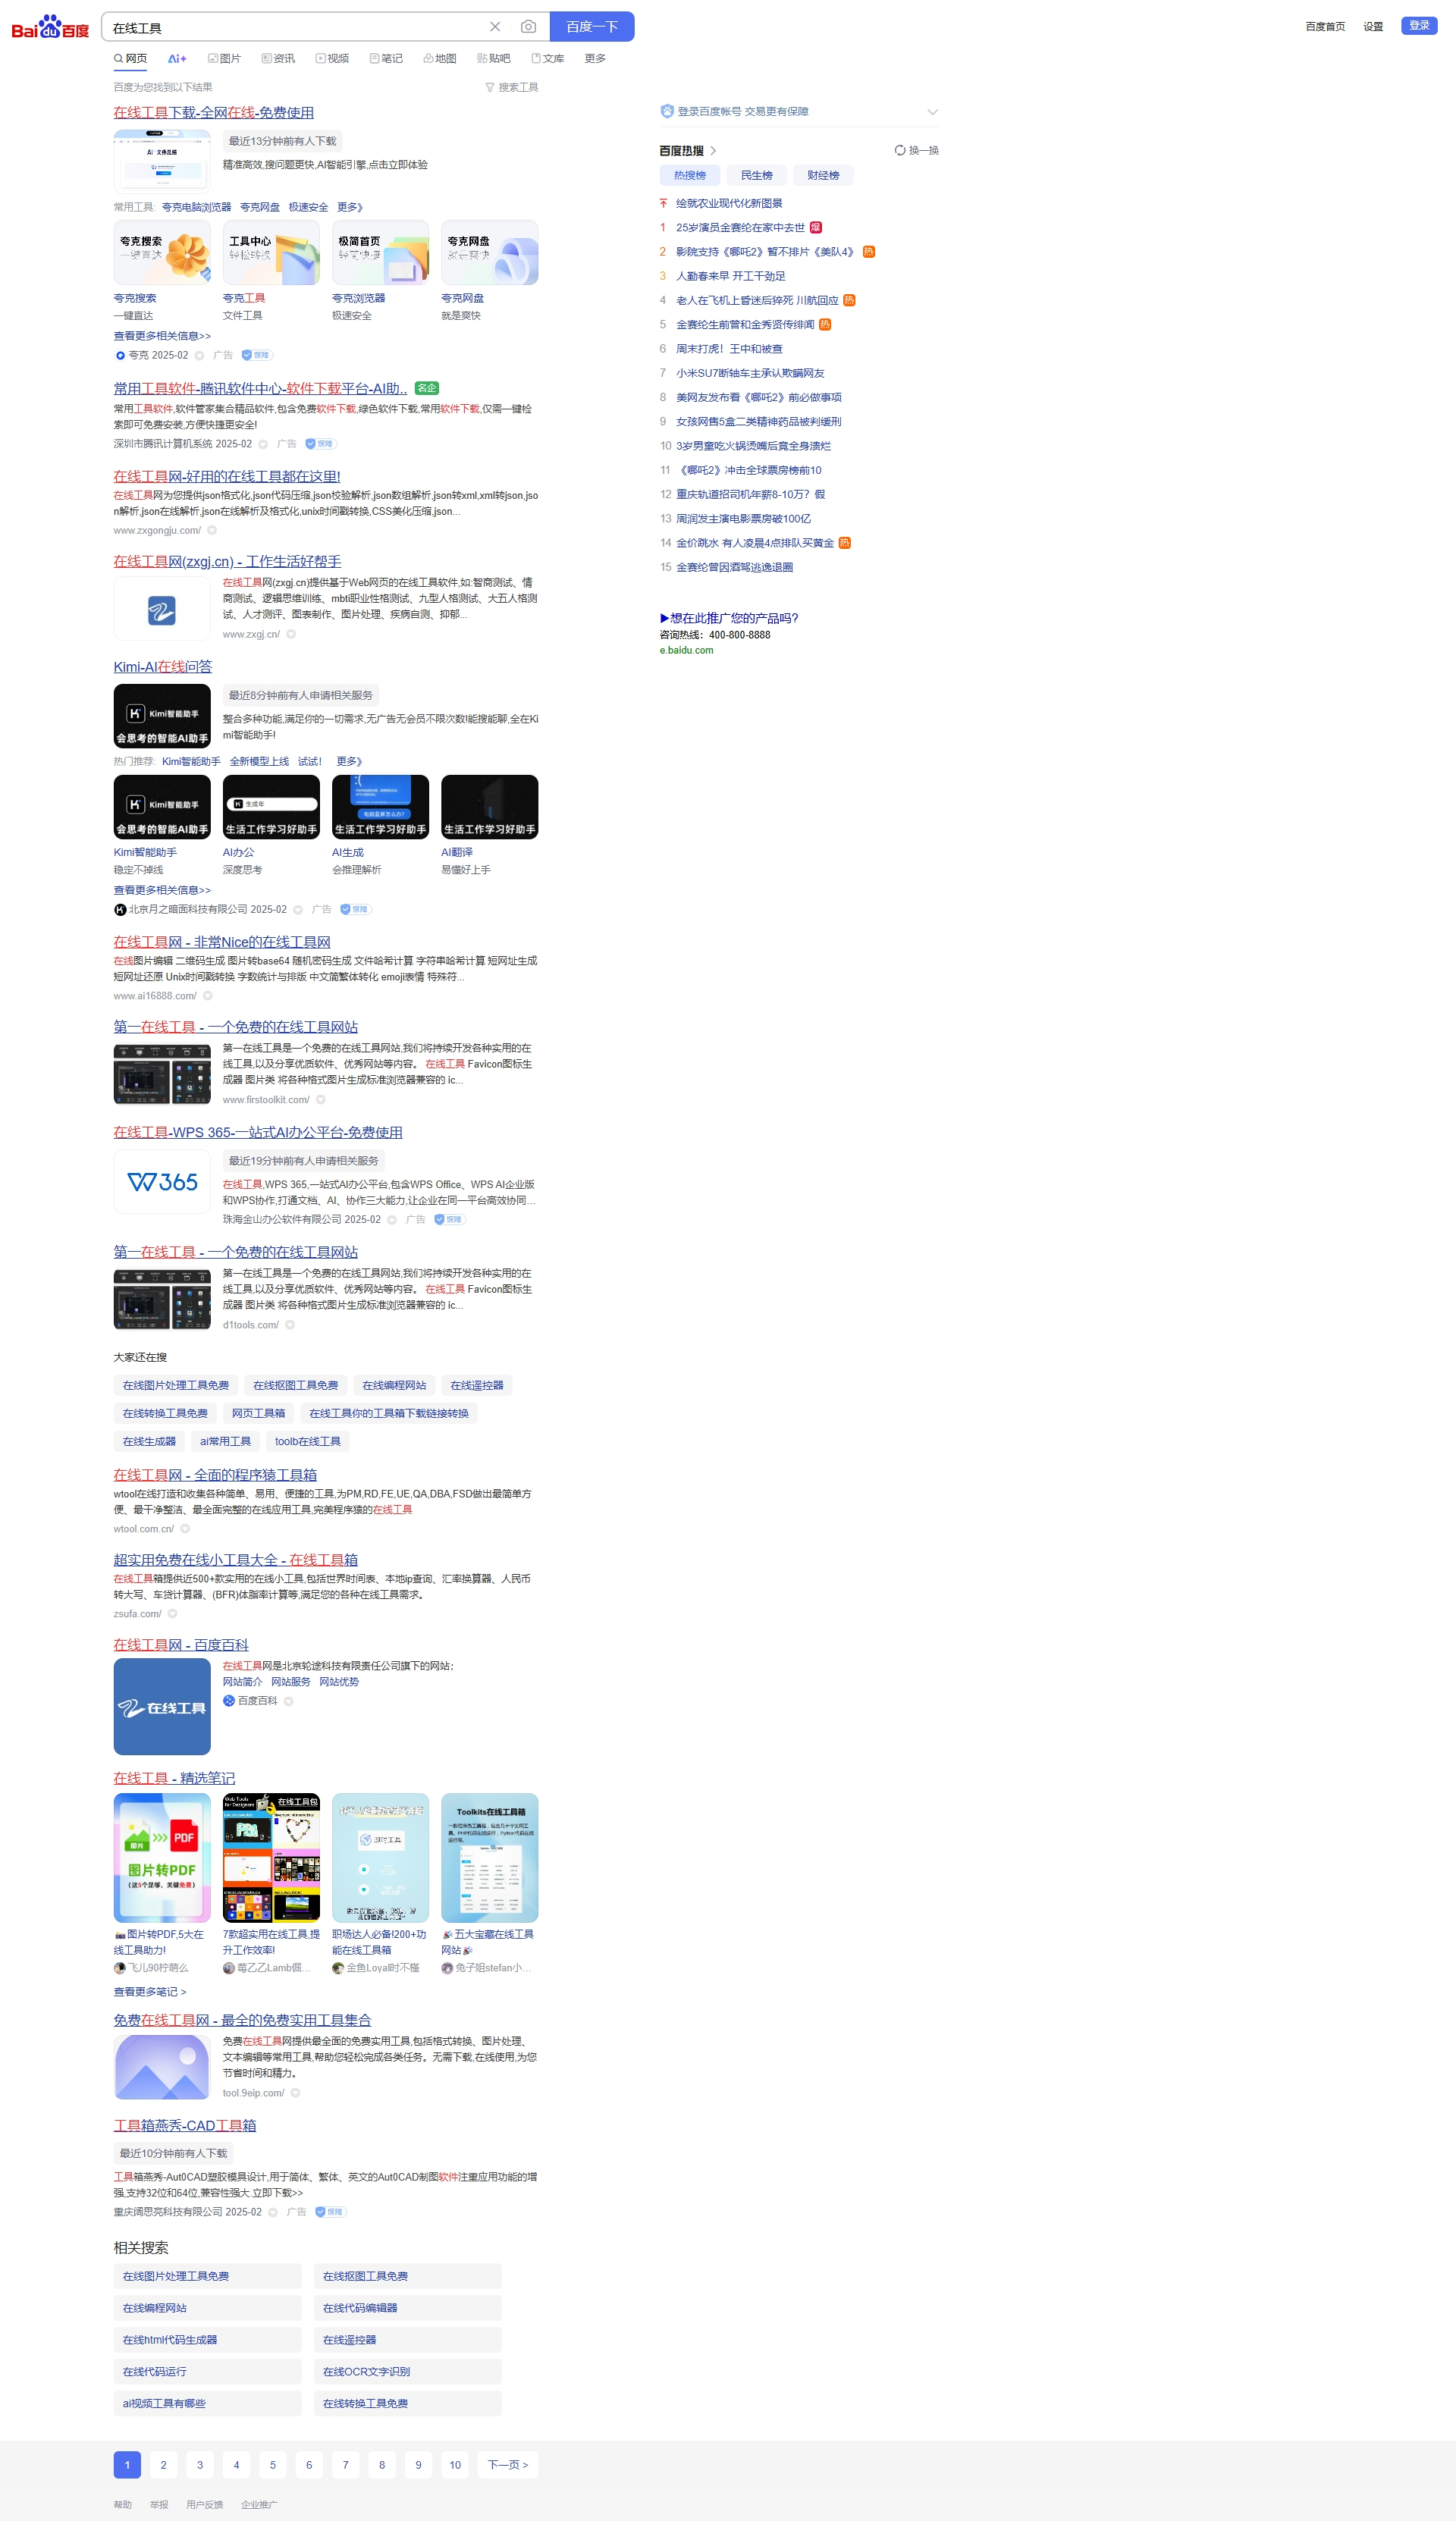Select suggestion toolb在线工具

click(x=308, y=1442)
